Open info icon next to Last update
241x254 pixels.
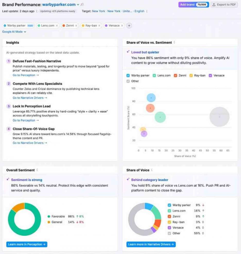click(x=37, y=11)
